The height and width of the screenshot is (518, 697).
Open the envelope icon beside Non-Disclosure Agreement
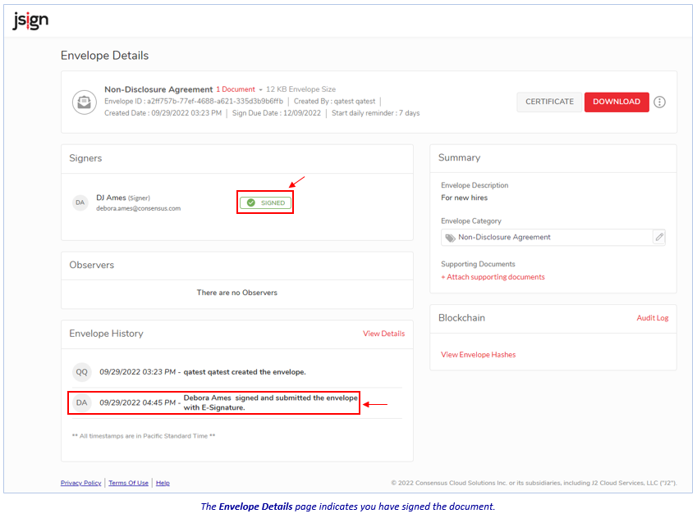[85, 102]
